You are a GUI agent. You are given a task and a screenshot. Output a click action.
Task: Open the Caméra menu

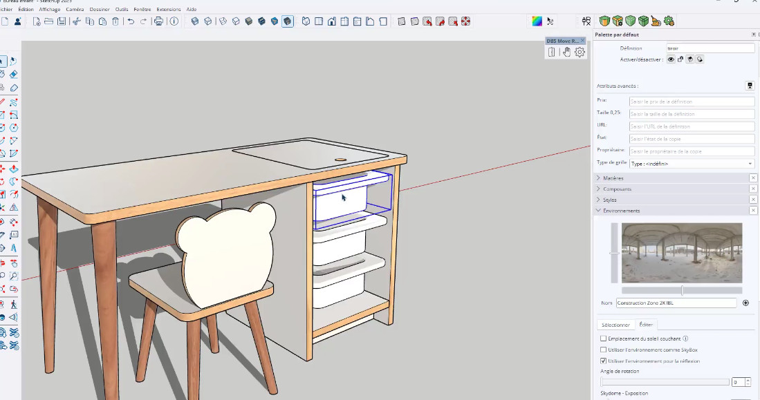(75, 9)
